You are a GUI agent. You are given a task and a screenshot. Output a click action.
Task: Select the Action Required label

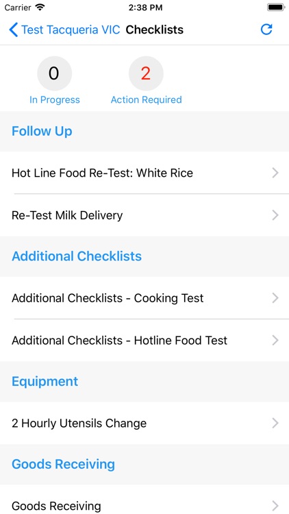(146, 99)
